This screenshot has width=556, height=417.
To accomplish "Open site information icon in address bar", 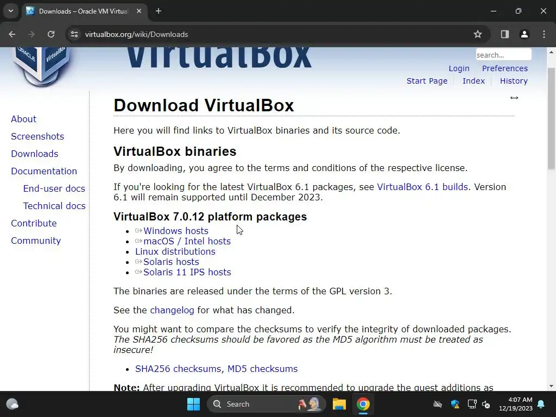I will point(74,34).
